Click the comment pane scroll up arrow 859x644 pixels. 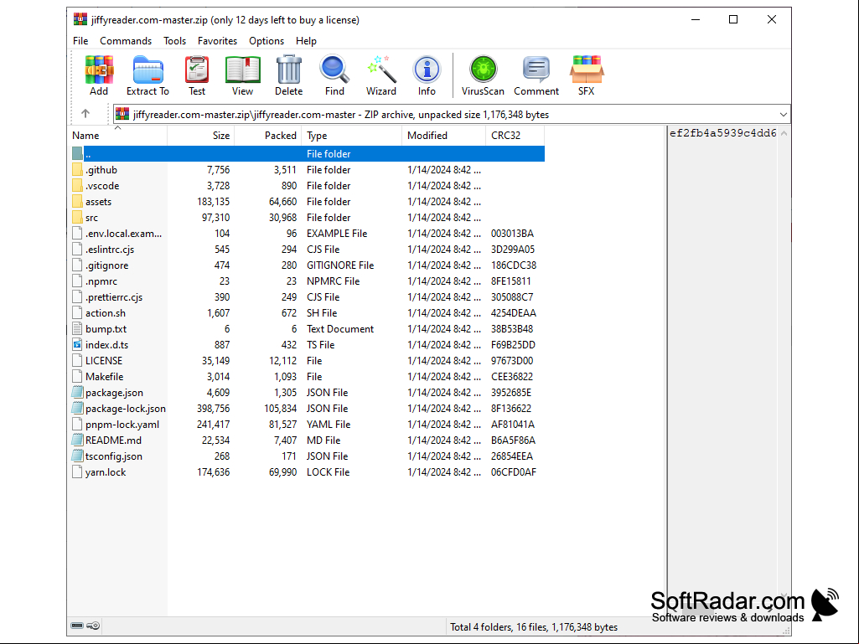coord(784,134)
